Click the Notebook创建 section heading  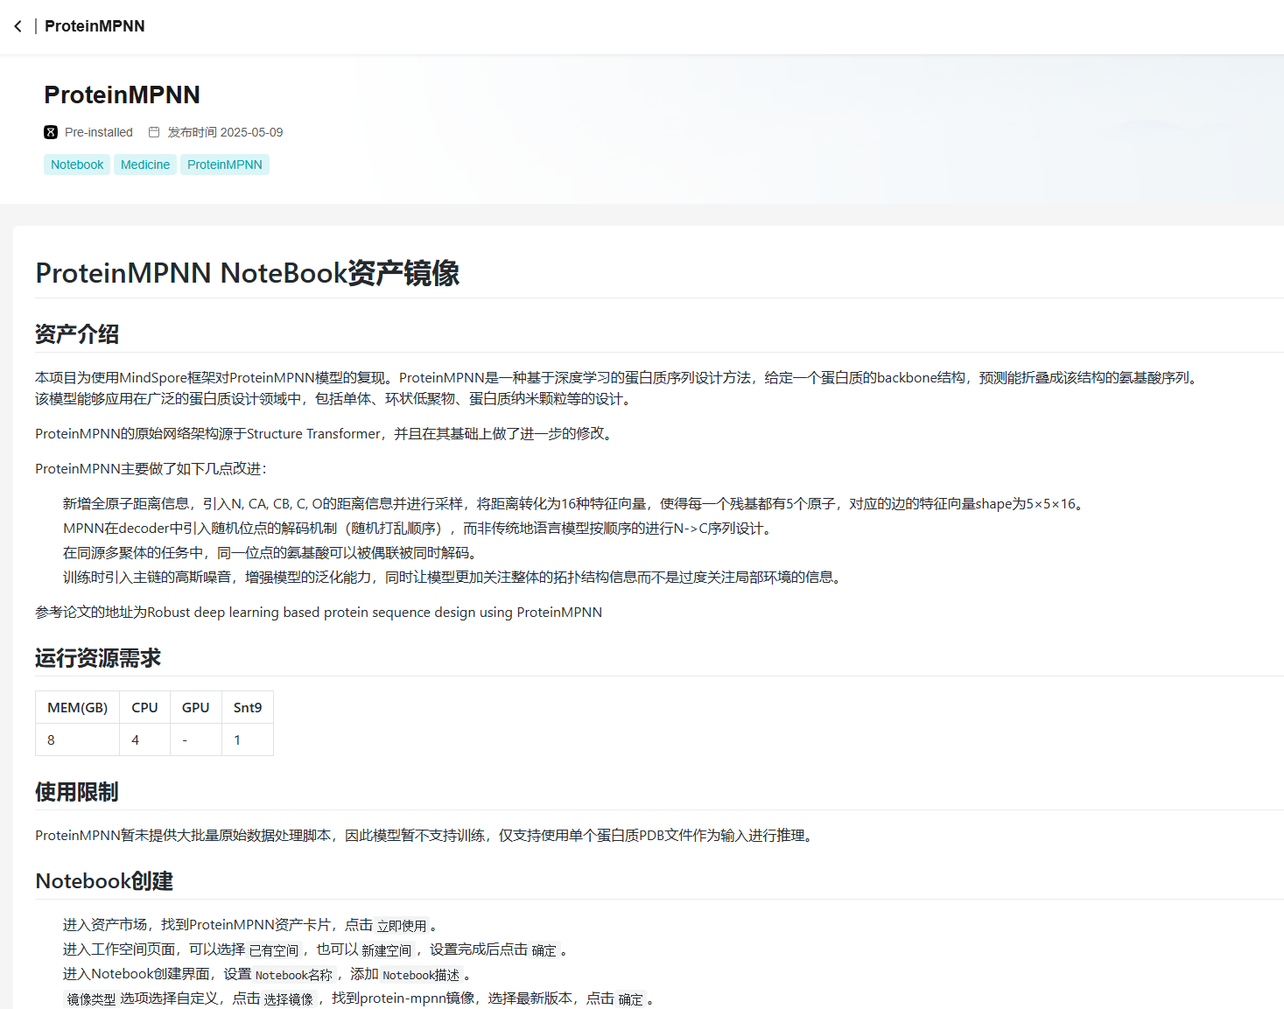[x=104, y=881]
